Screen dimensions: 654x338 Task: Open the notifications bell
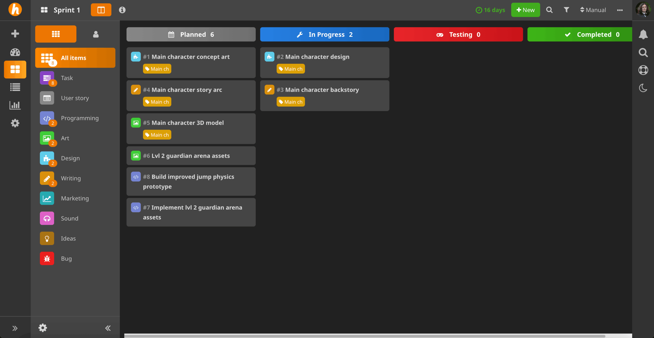point(643,34)
